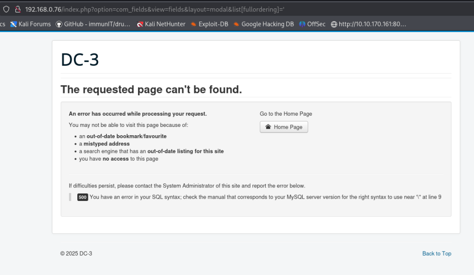Click the tracking protection shield icon
Image resolution: width=474 pixels, height=275 pixels.
pyautogui.click(x=6, y=9)
